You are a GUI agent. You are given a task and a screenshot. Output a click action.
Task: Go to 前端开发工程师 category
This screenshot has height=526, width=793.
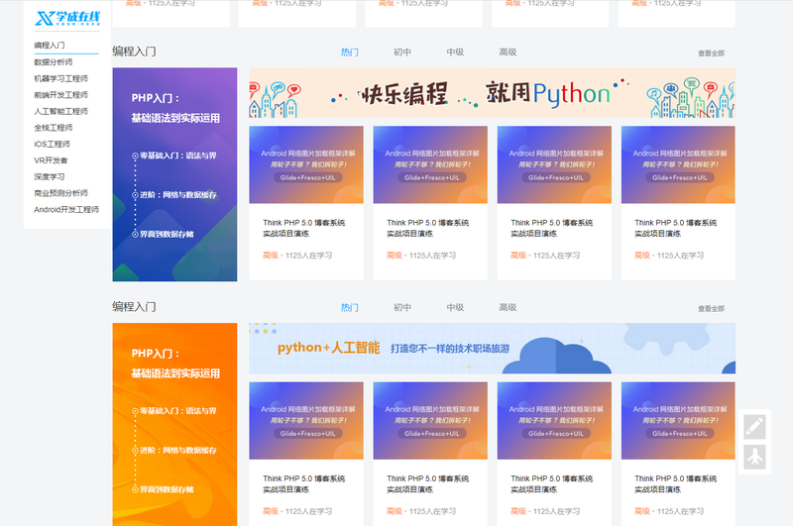coord(60,94)
